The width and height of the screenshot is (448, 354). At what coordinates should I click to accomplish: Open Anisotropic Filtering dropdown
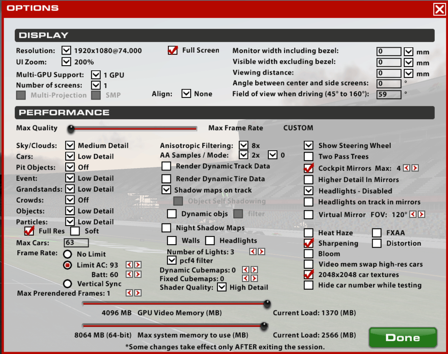click(x=244, y=145)
